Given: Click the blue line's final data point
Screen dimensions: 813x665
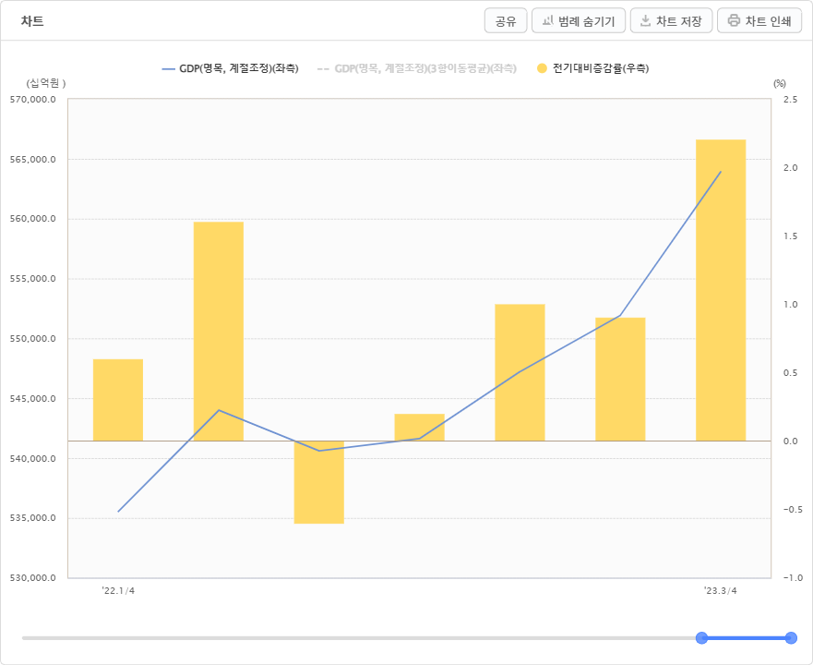Looking at the screenshot, I should point(721,172).
